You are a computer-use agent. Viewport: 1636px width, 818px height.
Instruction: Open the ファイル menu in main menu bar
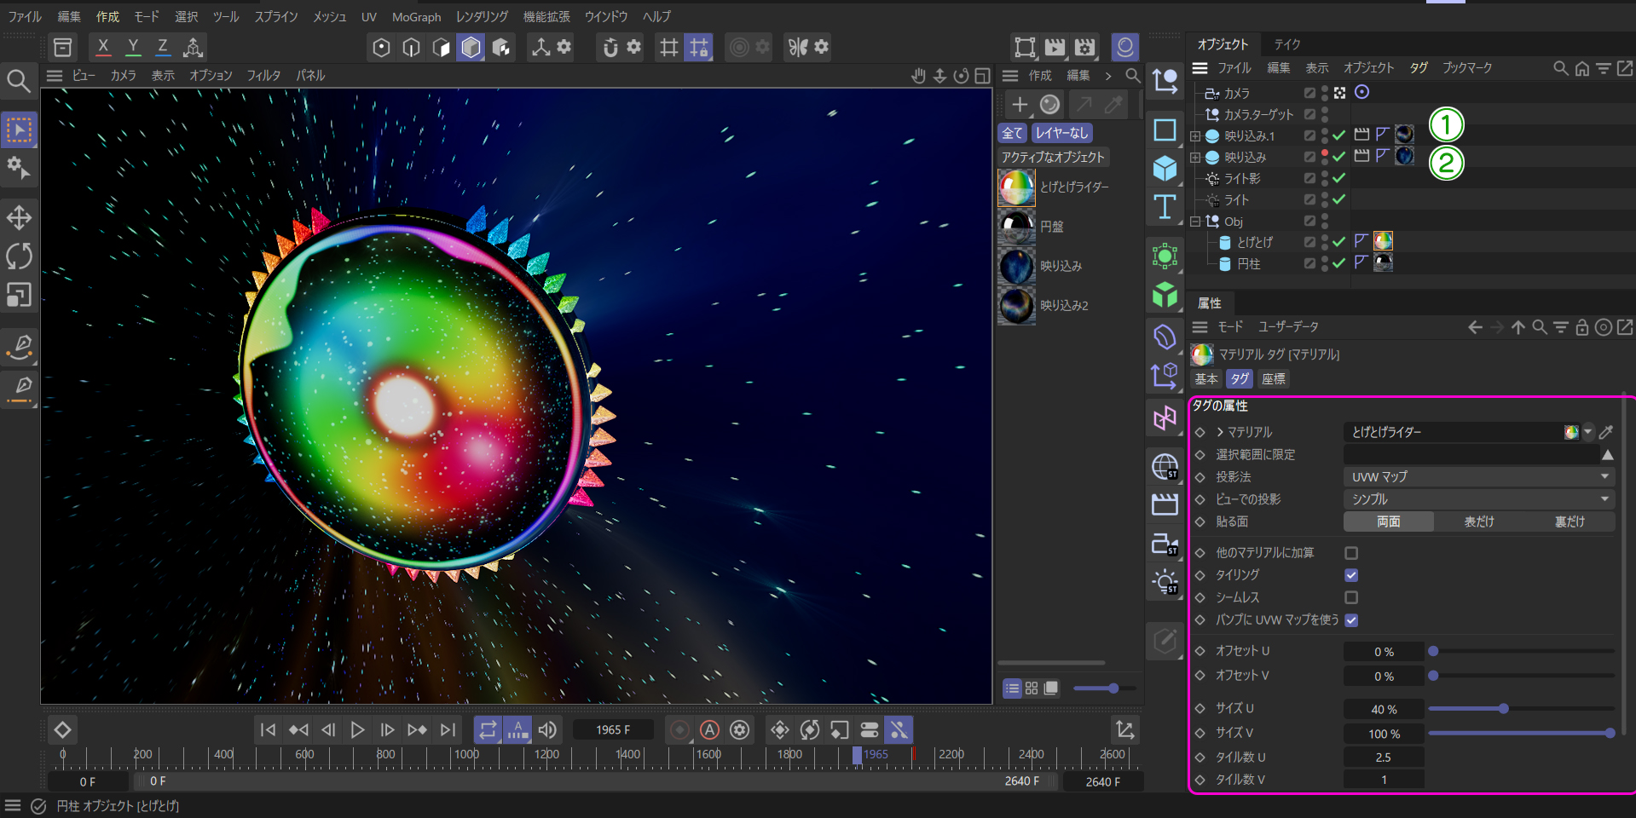[25, 16]
